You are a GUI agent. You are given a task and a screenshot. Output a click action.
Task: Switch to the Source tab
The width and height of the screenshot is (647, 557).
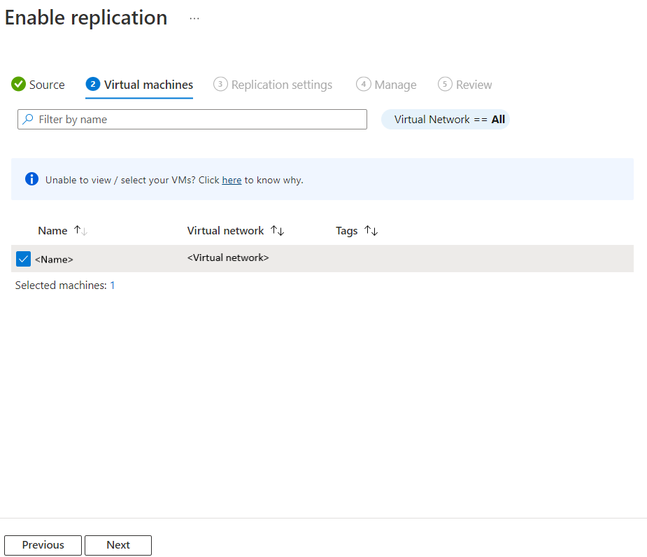point(46,84)
